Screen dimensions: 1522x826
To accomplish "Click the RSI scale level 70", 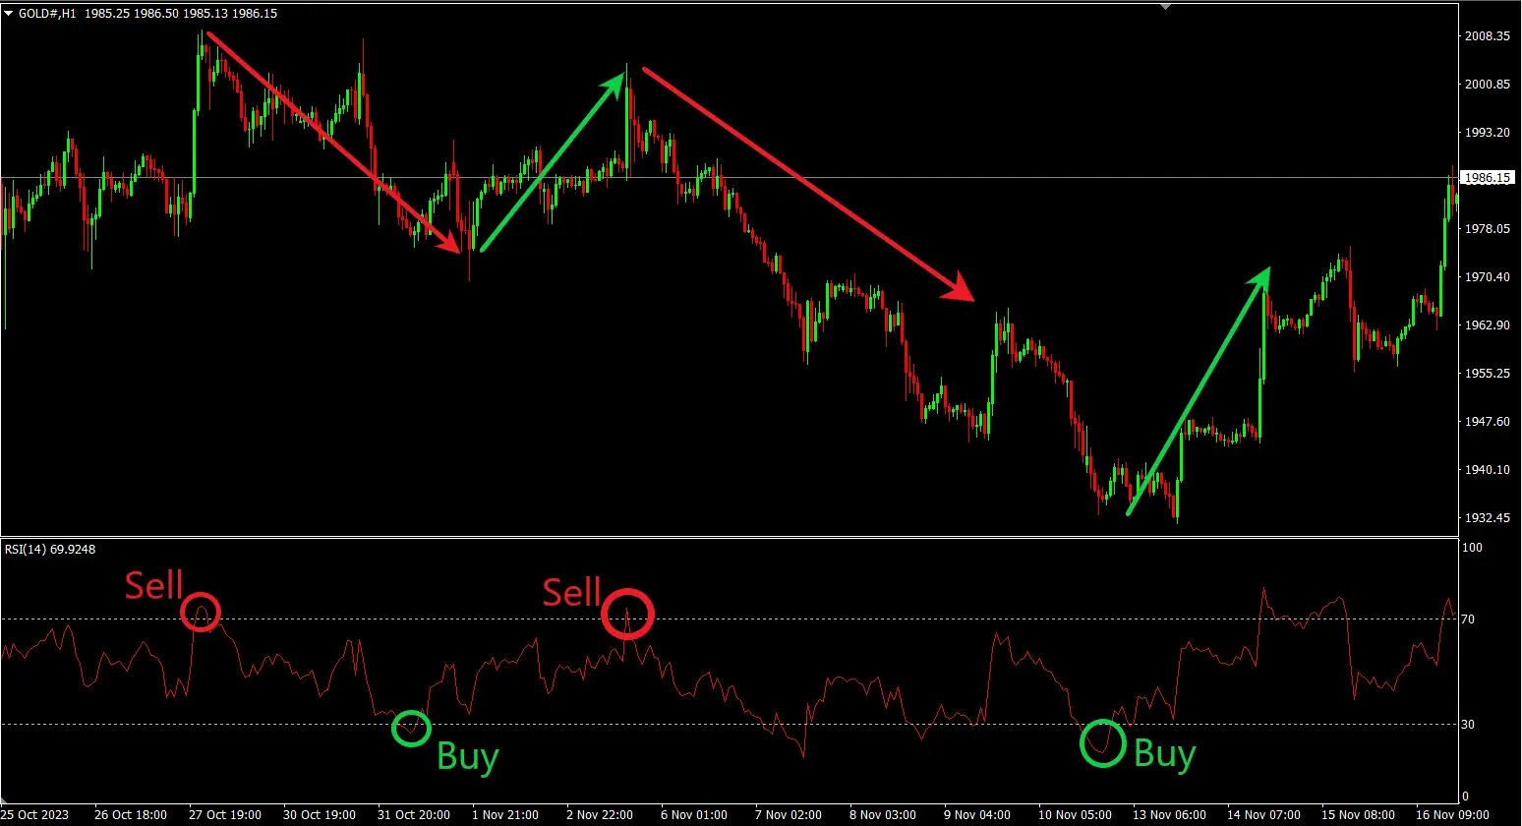I will [1469, 619].
